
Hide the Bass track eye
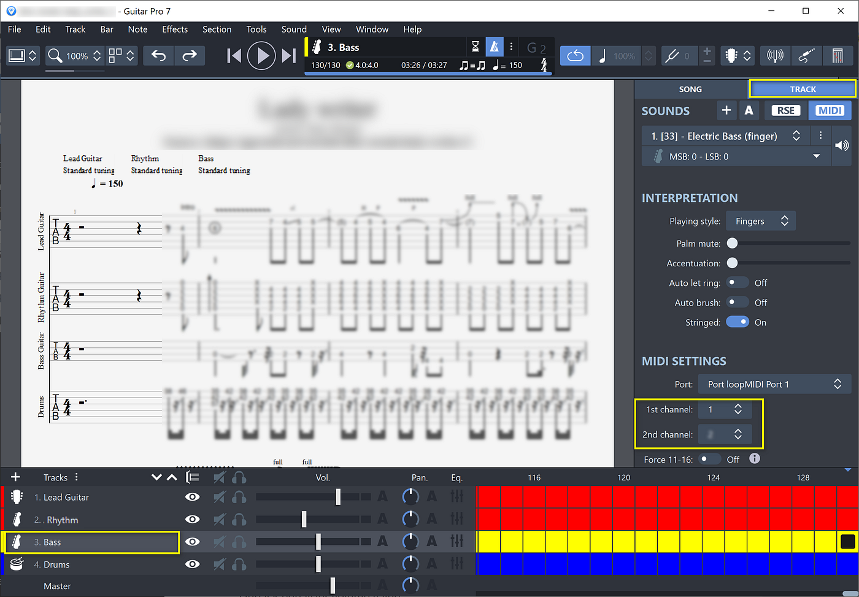(x=192, y=542)
